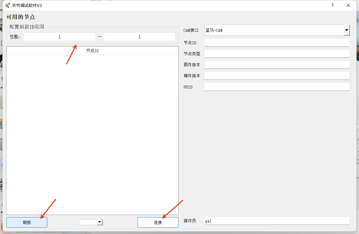
Task: Click the UUID input field
Action: 277,87
